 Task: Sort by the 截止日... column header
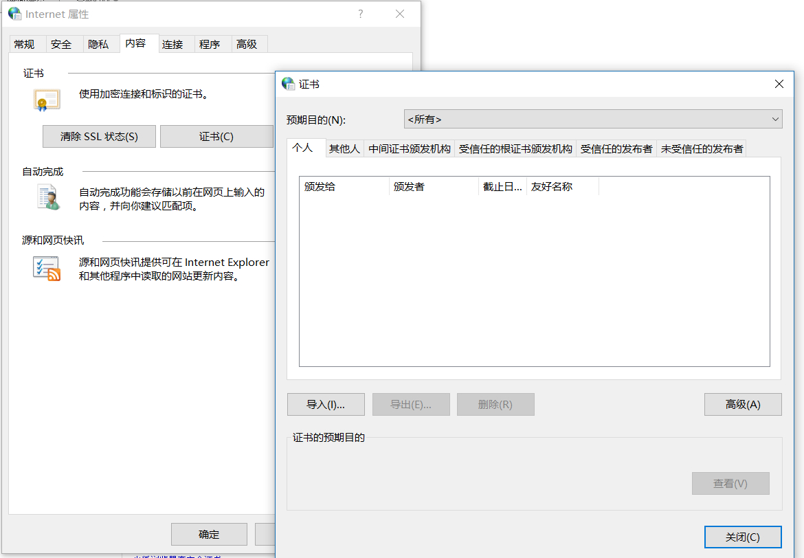[502, 187]
